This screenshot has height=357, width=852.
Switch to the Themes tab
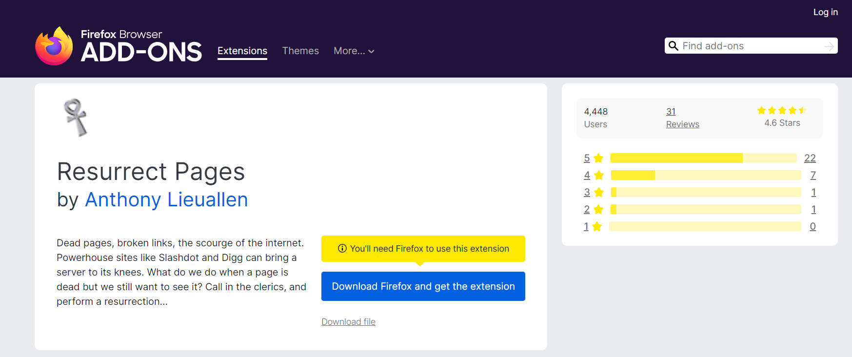300,51
